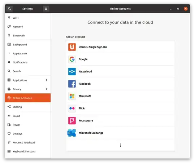Image resolution: width=195 pixels, height=164 pixels.
Task: Click the Search magnifier icon in sidebar
Action: click(9, 71)
